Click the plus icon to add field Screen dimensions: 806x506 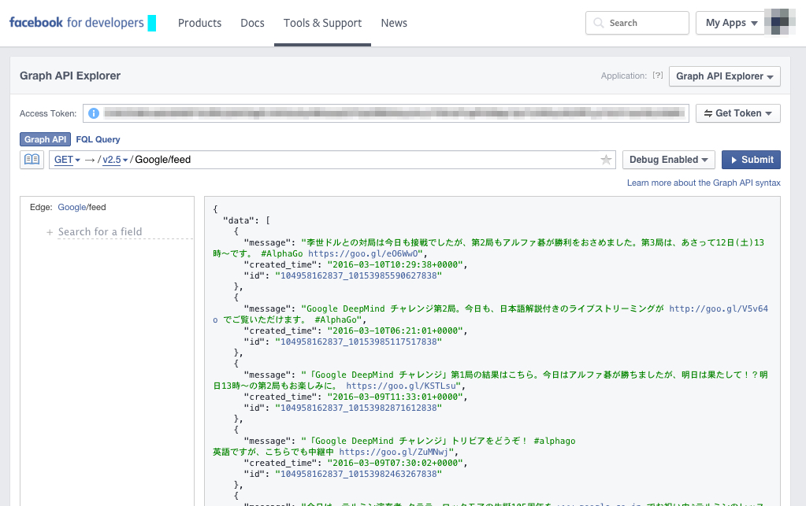pyautogui.click(x=50, y=232)
